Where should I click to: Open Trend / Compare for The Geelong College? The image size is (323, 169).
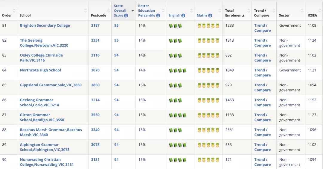[263, 43]
